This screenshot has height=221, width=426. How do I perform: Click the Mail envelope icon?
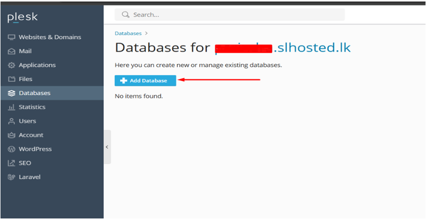click(12, 51)
